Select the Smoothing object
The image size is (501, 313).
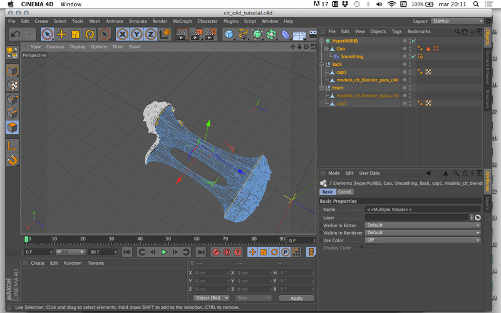[352, 56]
